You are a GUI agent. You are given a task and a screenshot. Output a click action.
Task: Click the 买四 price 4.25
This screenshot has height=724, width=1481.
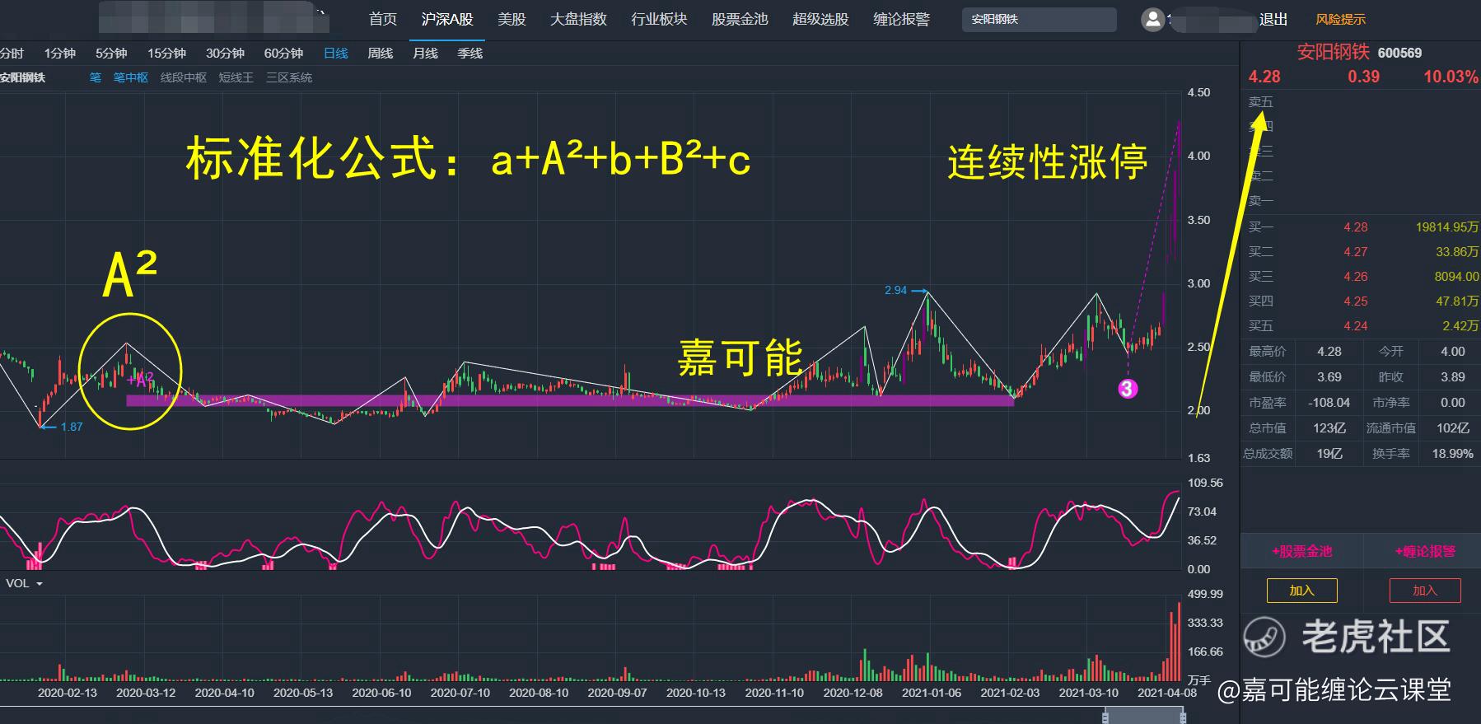tap(1356, 301)
